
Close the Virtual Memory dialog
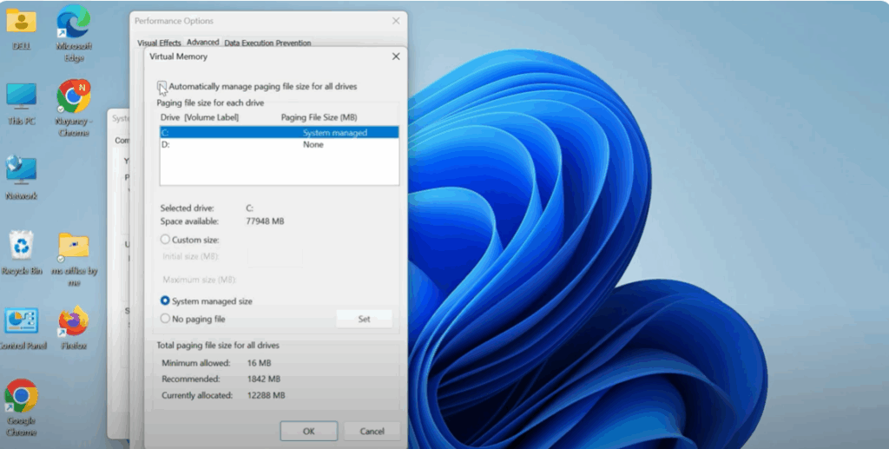click(x=396, y=56)
